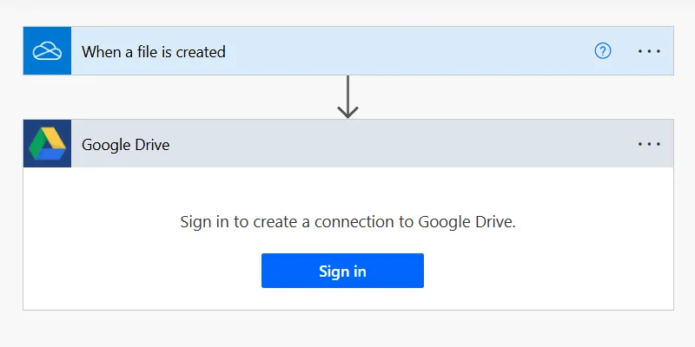Click the blank canvas above the trigger card
The image size is (695, 347).
347,12
